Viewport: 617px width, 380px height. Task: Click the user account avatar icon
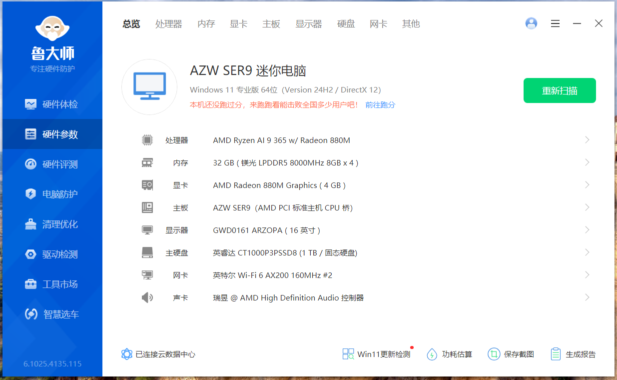531,23
